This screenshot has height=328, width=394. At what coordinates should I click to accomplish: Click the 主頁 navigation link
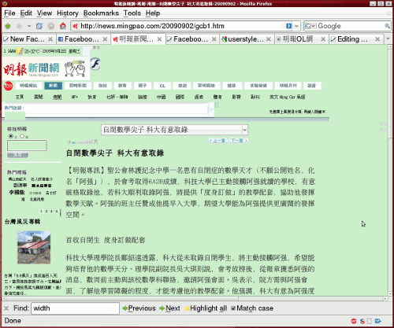[x=20, y=97]
